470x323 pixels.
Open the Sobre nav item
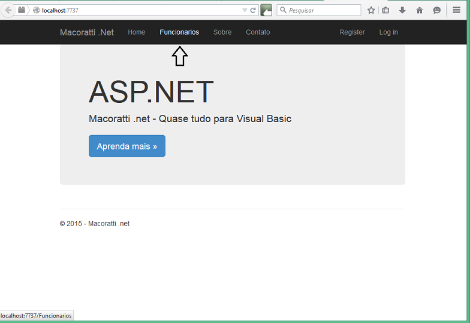tap(222, 32)
